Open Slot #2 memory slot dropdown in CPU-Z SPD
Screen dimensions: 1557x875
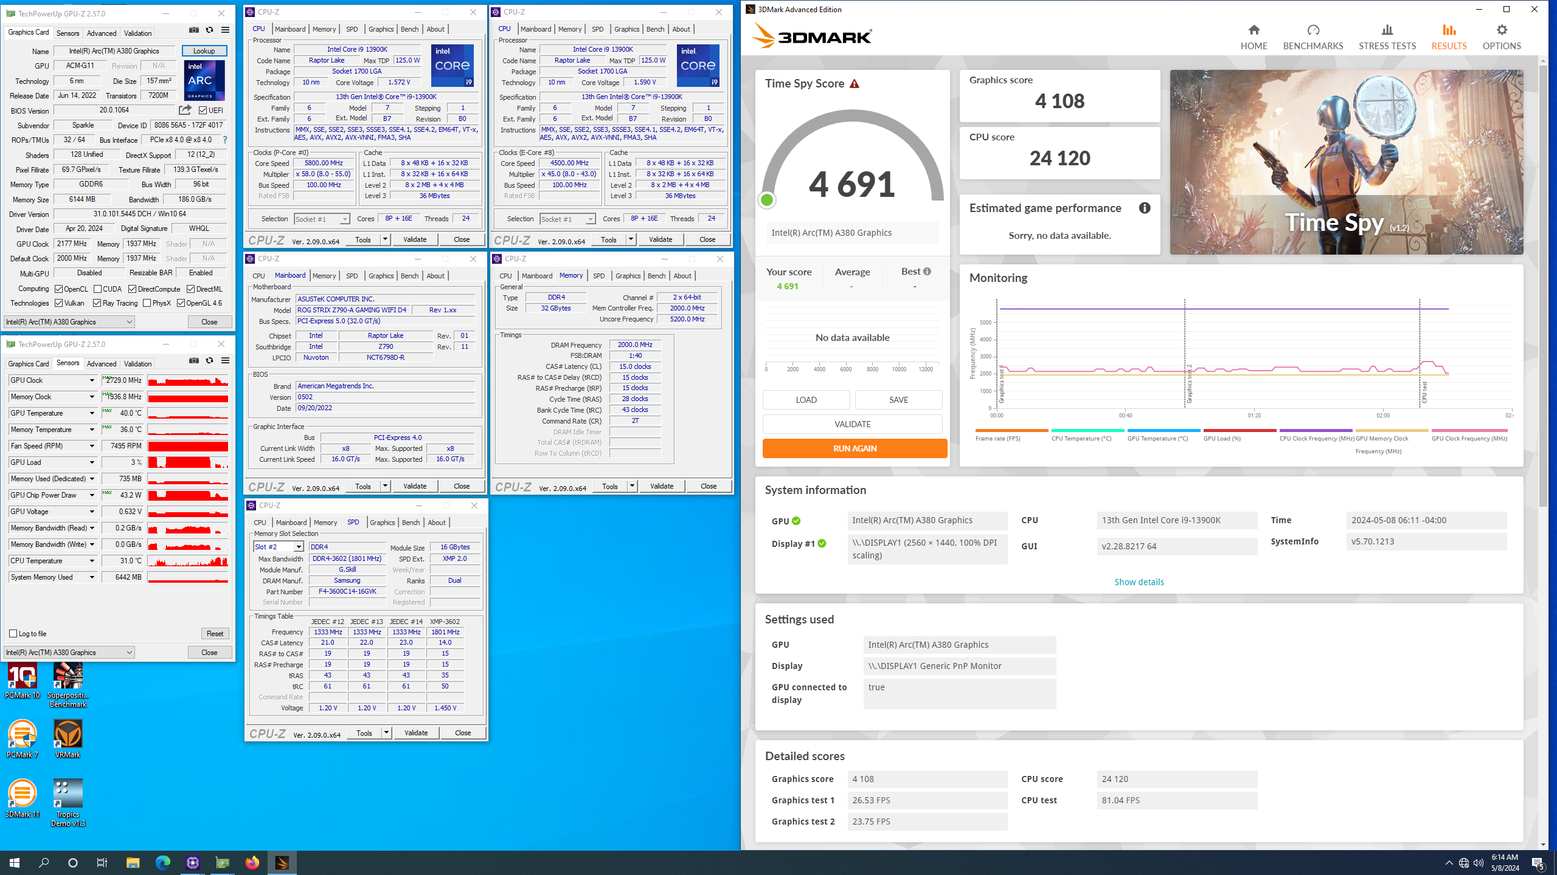pyautogui.click(x=279, y=547)
